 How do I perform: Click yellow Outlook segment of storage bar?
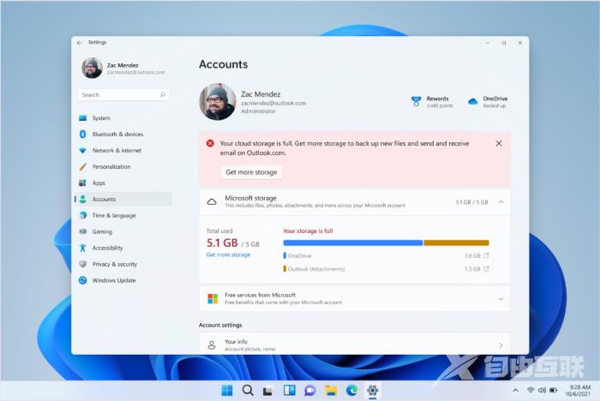coord(456,242)
